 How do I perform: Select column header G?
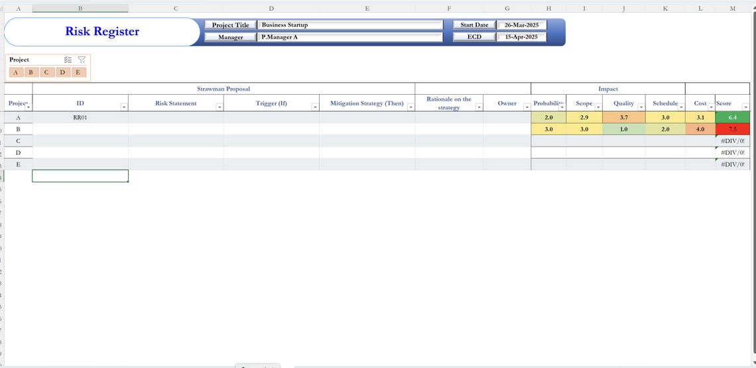[507, 8]
